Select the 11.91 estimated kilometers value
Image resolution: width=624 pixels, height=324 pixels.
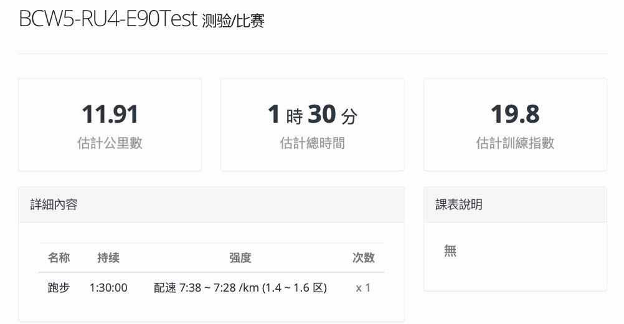point(110,114)
